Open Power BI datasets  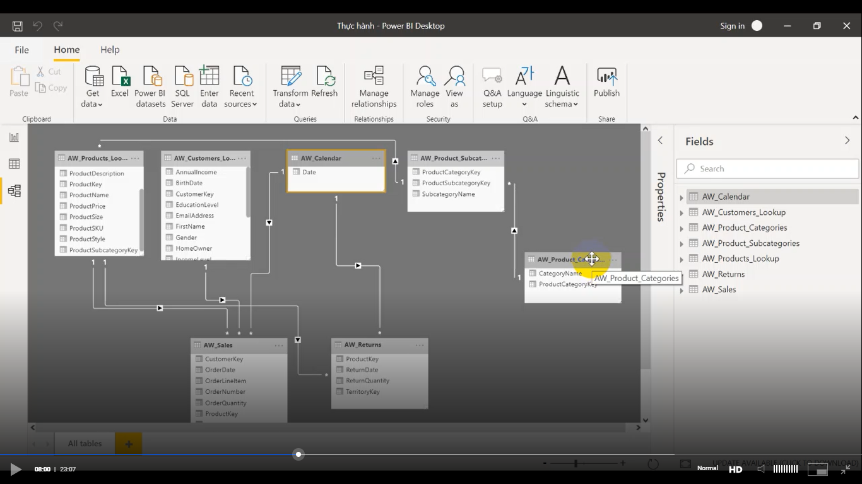(150, 87)
